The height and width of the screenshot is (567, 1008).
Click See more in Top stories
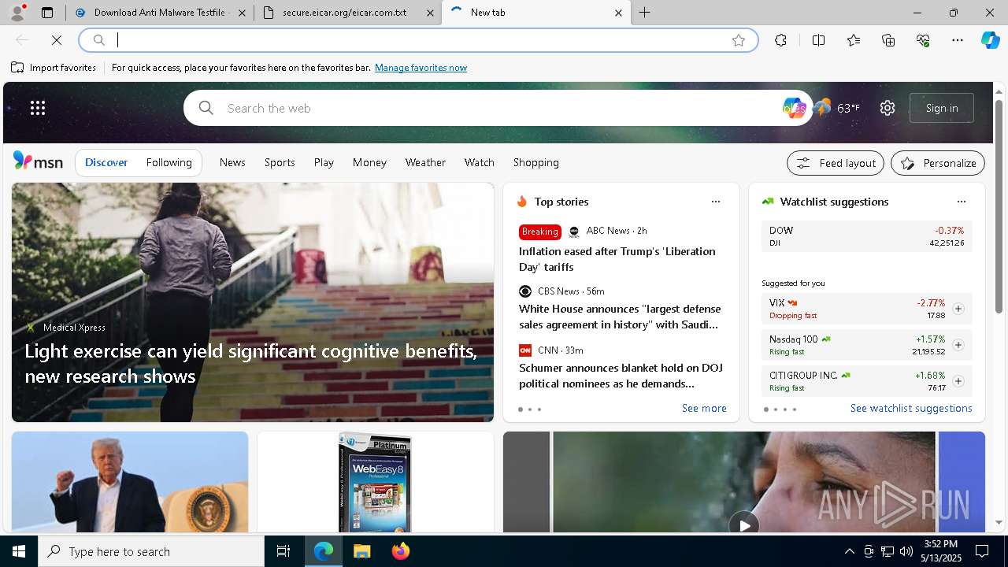click(x=704, y=408)
